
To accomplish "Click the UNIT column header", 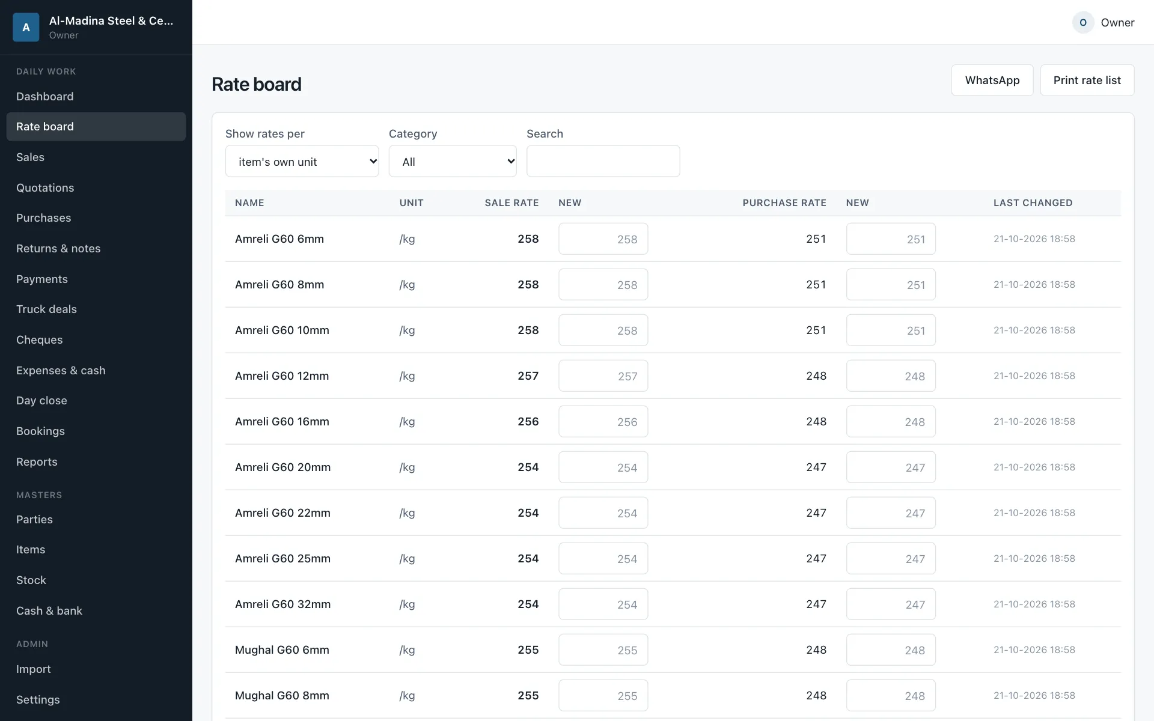I will pyautogui.click(x=411, y=202).
